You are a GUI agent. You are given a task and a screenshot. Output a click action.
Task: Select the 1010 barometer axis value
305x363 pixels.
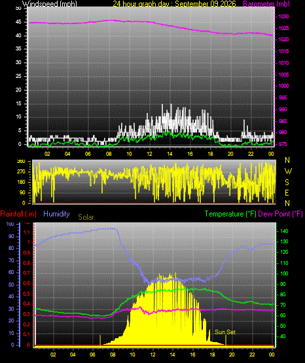[x=283, y=63]
